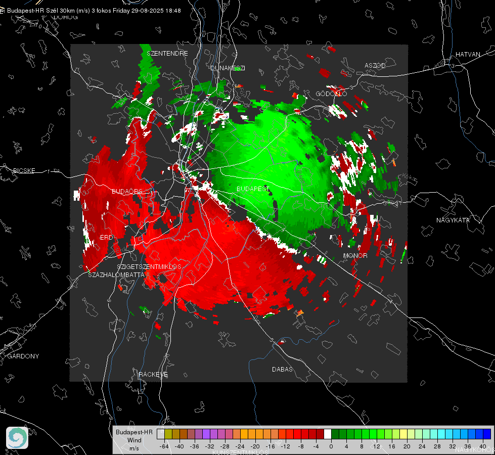The width and height of the screenshot is (495, 455).
Task: Click the radar title with timestamp 18:48
Action: 94,11
